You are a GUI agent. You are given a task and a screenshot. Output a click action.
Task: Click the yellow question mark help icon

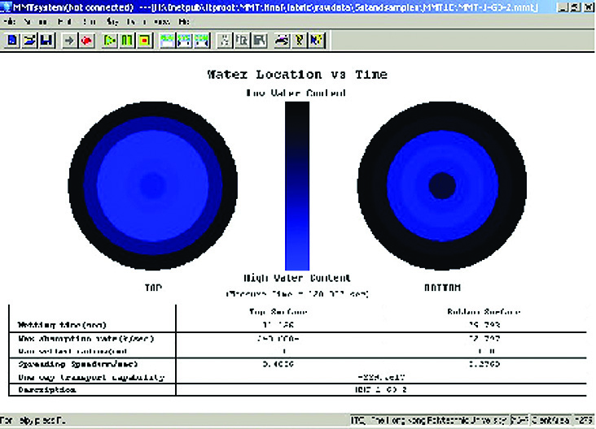click(x=299, y=39)
